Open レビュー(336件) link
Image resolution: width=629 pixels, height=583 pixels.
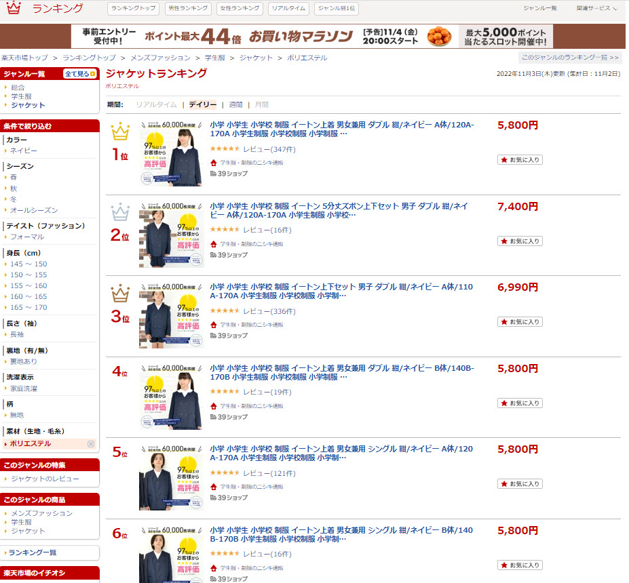coord(269,311)
